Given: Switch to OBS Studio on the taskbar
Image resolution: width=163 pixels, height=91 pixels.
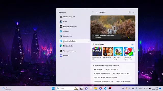Looking at the screenshot, I should [110, 88].
